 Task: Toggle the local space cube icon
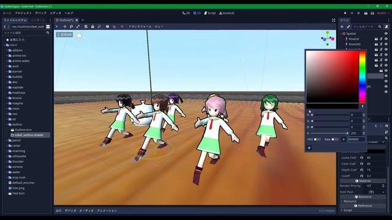[x=107, y=26]
